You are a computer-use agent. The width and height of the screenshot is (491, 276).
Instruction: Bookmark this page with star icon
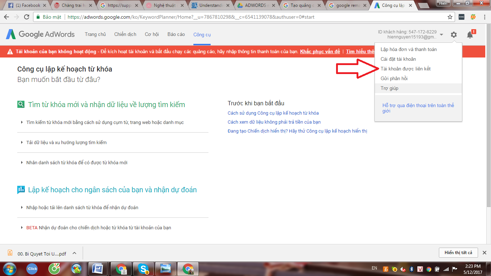(x=450, y=17)
